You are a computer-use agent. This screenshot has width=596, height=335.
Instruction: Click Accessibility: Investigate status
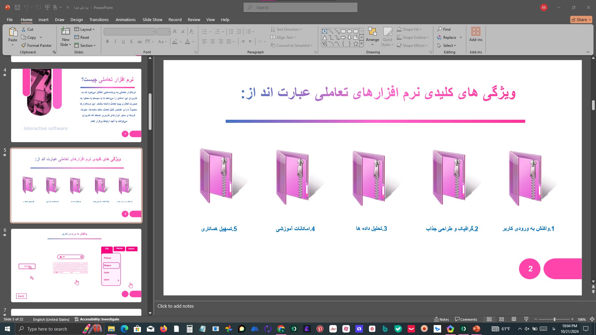pyautogui.click(x=97, y=319)
